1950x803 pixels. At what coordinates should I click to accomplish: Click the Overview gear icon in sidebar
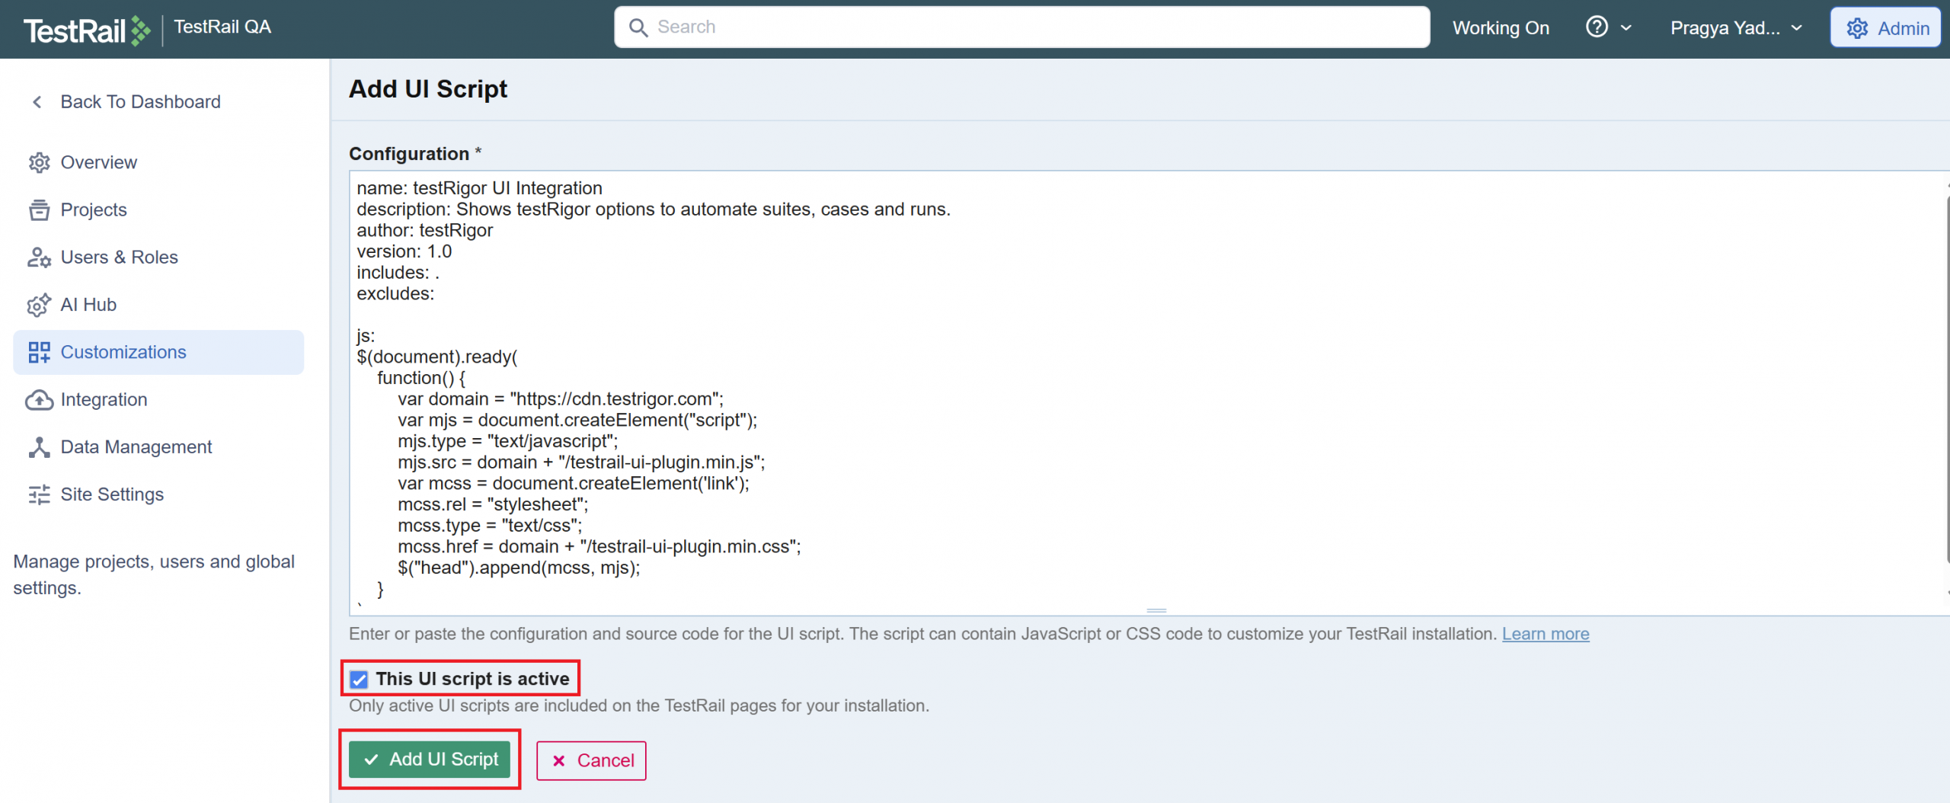39,163
